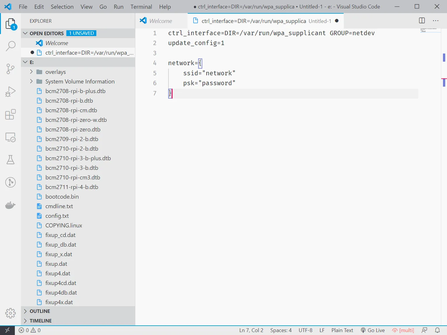Viewport: 447px width, 335px height.
Task: Open the Source Control icon
Action: click(x=10, y=69)
